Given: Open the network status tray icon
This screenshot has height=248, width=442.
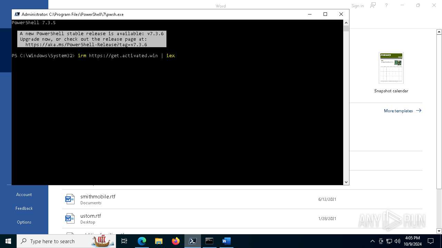Looking at the screenshot, I should click(389, 241).
